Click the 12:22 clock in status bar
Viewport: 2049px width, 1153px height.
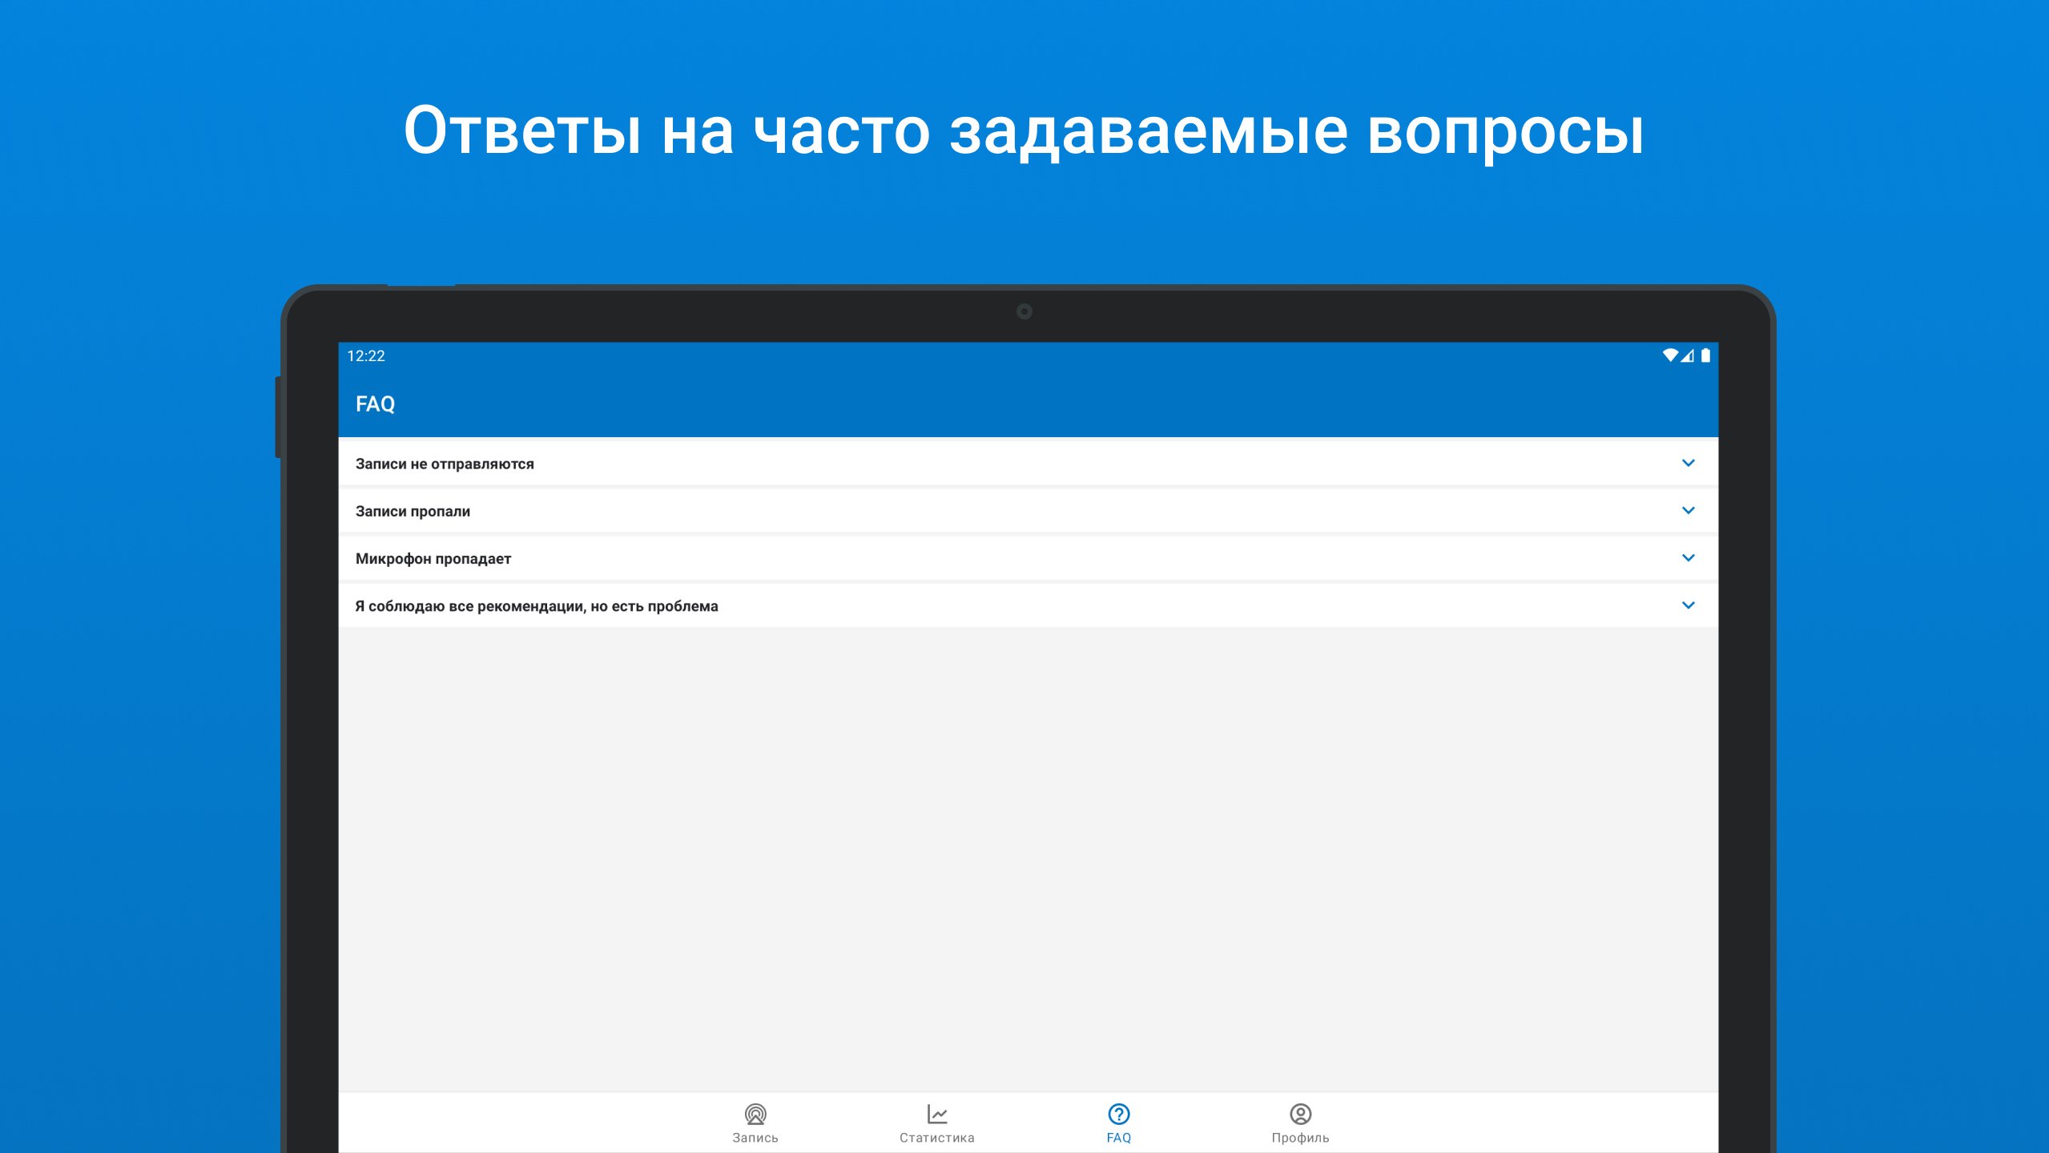click(x=365, y=356)
